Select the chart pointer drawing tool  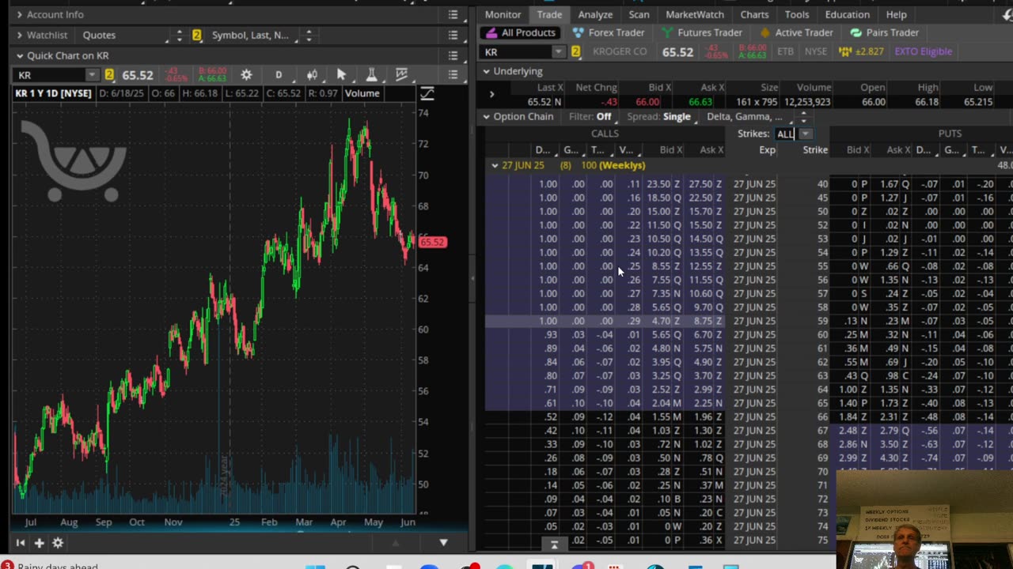click(341, 75)
